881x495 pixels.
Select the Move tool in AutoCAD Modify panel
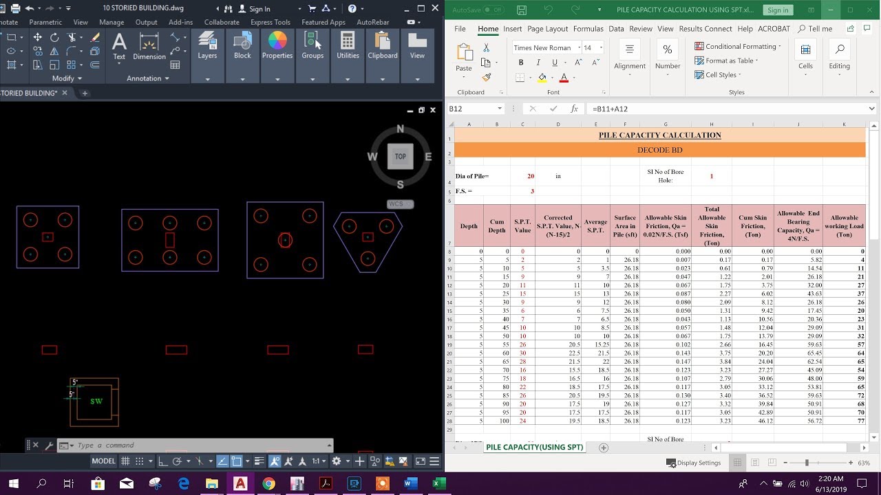[37, 37]
